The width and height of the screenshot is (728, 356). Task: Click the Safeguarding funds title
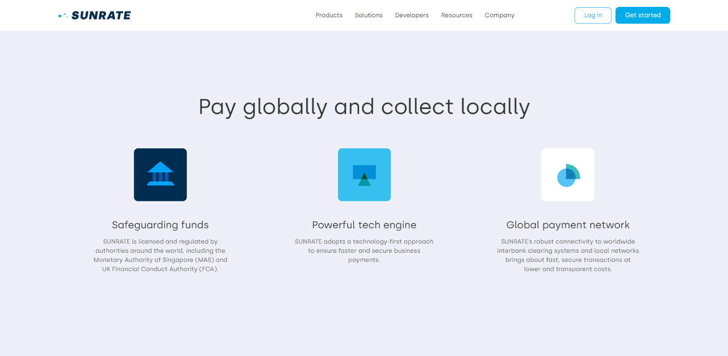click(x=160, y=225)
